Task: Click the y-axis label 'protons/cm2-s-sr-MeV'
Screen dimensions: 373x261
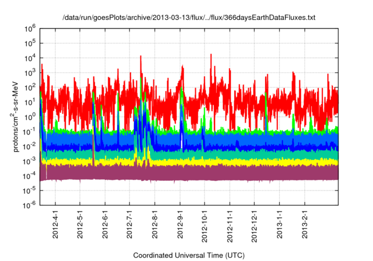Action: point(15,117)
